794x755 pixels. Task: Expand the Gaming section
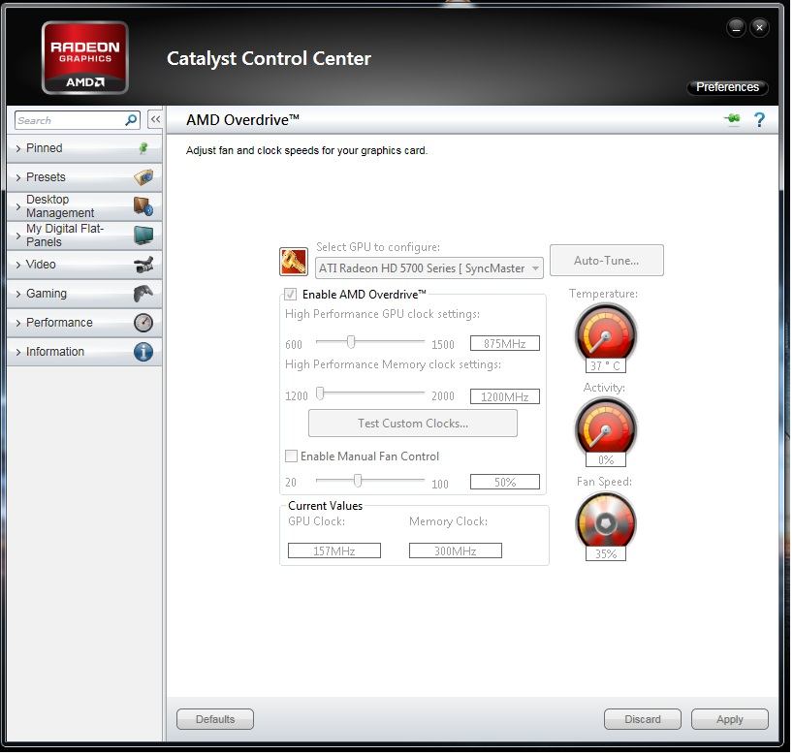click(x=84, y=294)
